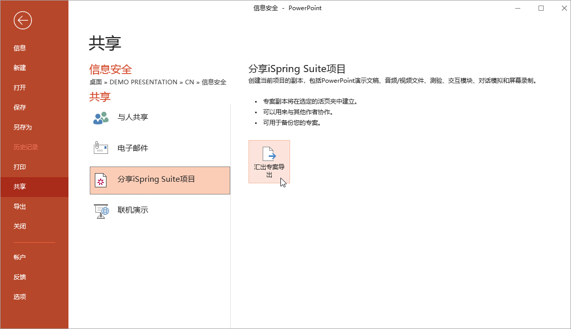Open the 另存为 page
The image size is (571, 329).
[x=23, y=127]
